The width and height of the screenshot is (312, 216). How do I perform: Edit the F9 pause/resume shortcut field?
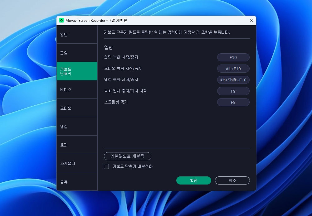pos(233,91)
